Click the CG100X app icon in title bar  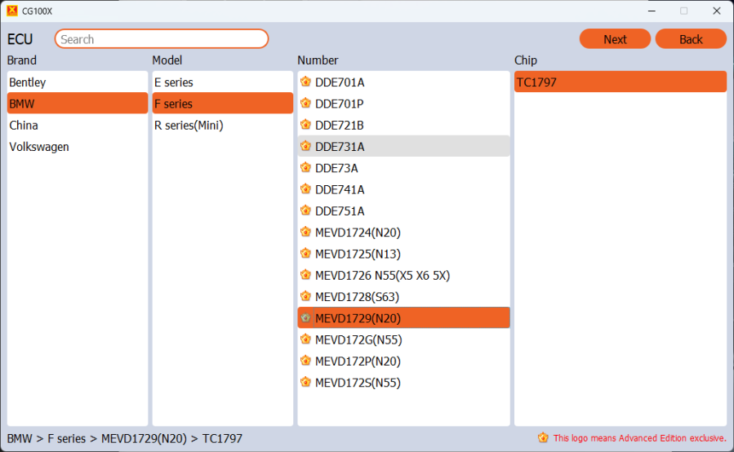[x=11, y=11]
